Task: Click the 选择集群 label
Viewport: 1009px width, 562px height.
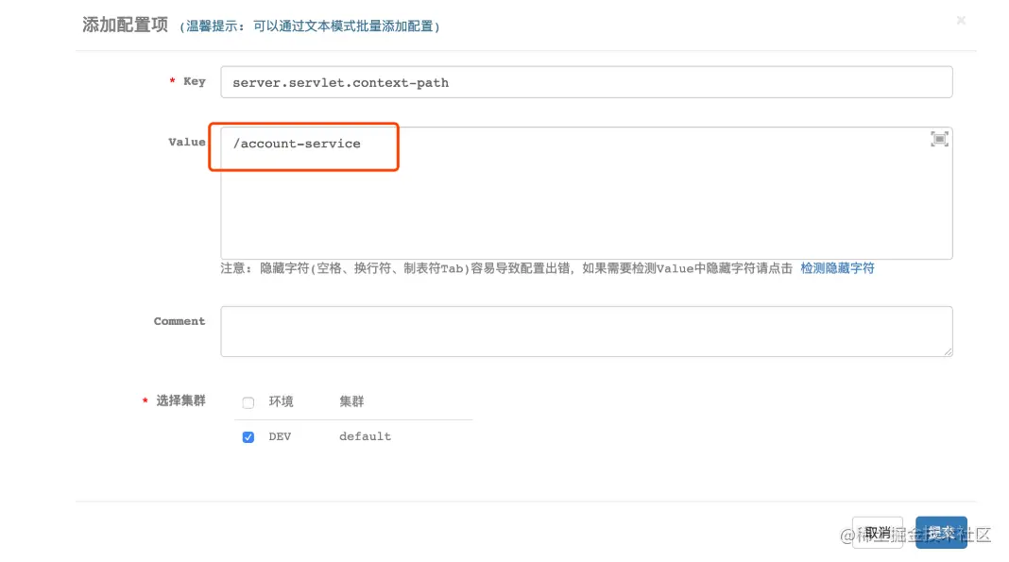Action: (x=180, y=400)
